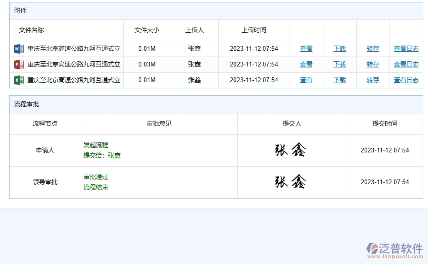Click the Word file icon in attachments

coord(19,49)
